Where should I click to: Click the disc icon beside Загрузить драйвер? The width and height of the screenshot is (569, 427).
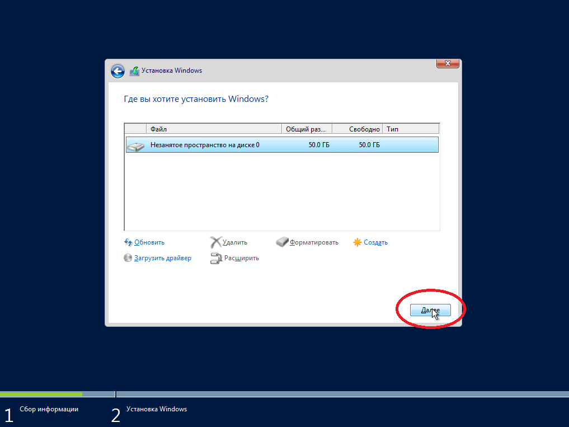(x=128, y=258)
